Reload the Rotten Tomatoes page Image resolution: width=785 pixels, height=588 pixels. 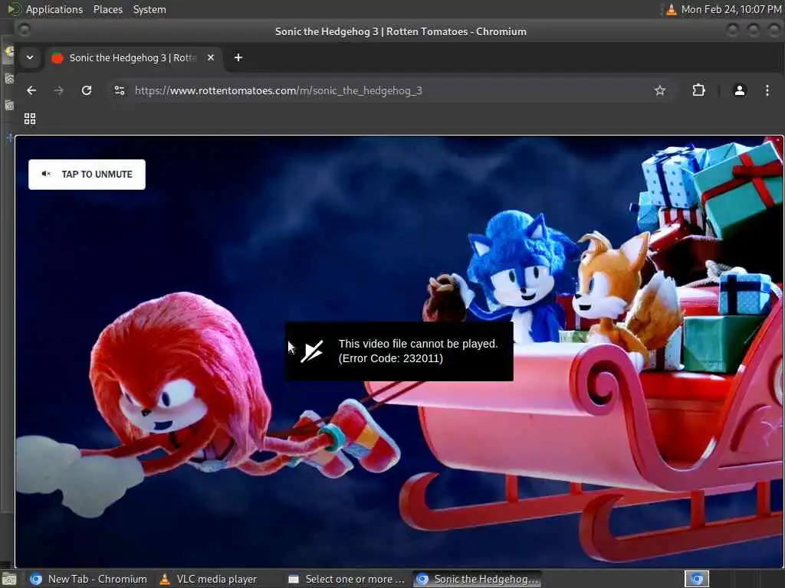coord(87,90)
